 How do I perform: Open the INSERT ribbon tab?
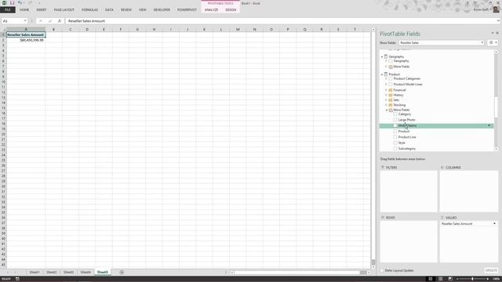(x=42, y=10)
